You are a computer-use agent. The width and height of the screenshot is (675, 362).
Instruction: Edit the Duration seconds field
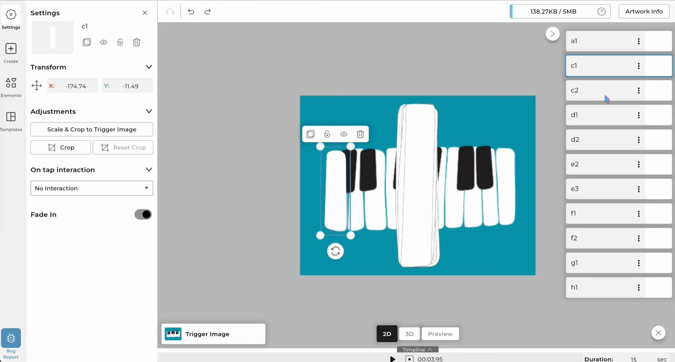pyautogui.click(x=634, y=359)
